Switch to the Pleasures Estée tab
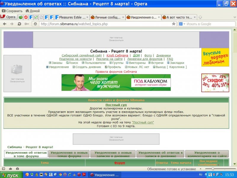This screenshot has height=178, width=237. click(72, 17)
